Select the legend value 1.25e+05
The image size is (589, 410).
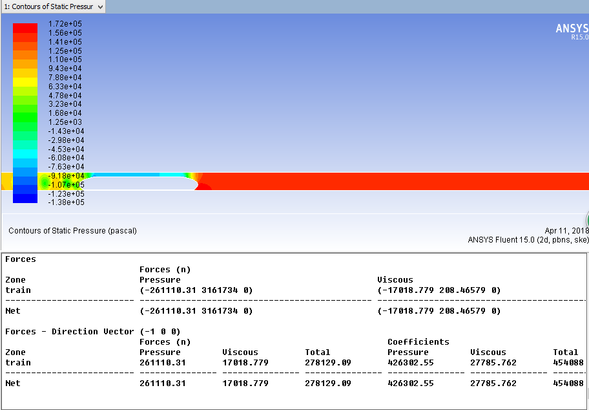[x=65, y=51]
